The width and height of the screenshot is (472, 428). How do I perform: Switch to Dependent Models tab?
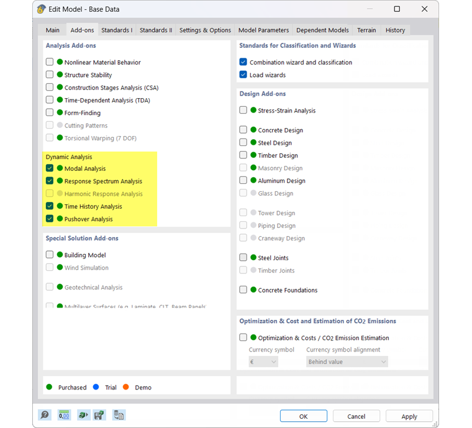click(x=322, y=30)
